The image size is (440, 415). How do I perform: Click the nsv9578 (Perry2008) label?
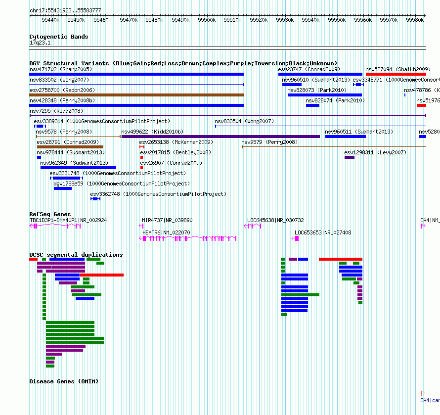coord(64,132)
